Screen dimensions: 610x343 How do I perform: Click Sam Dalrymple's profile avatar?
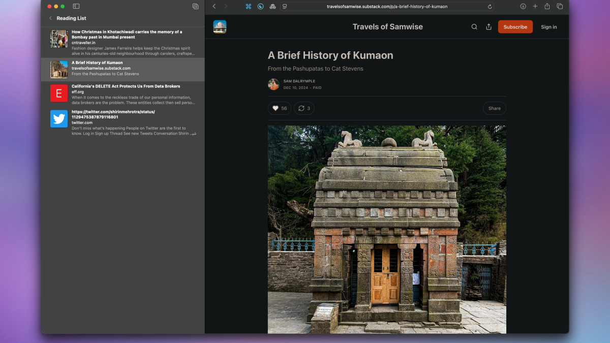click(273, 84)
